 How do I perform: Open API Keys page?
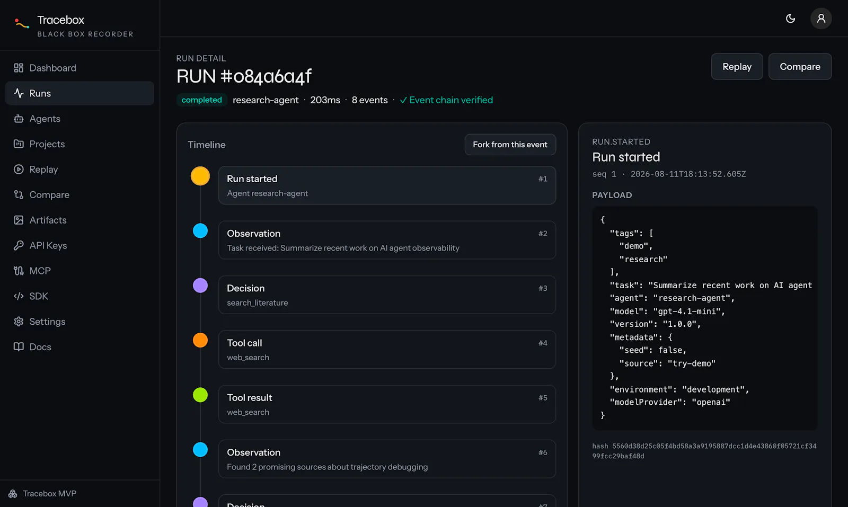point(79,245)
